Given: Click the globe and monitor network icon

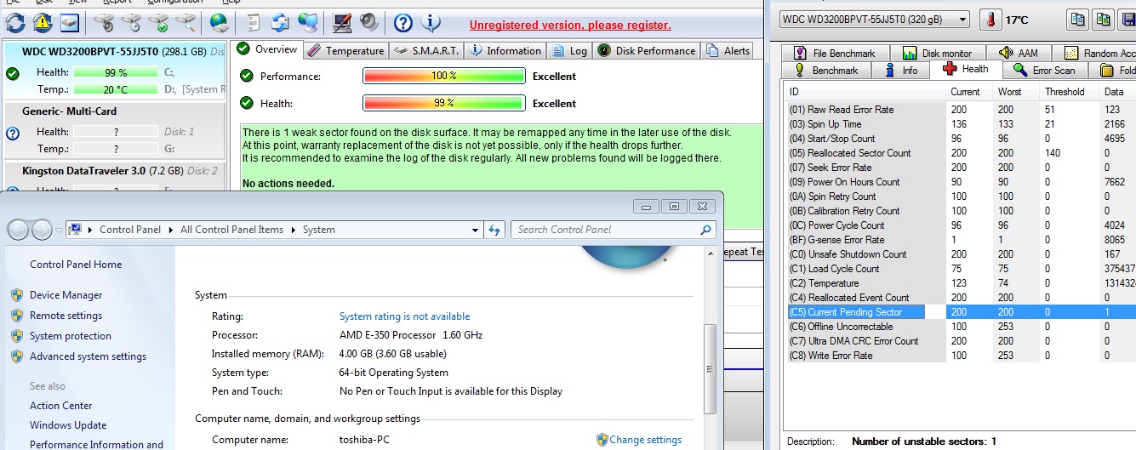Looking at the screenshot, I should [x=307, y=22].
